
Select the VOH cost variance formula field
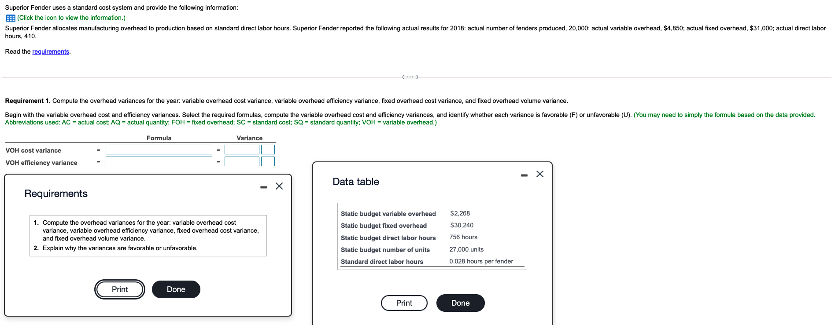click(x=159, y=150)
